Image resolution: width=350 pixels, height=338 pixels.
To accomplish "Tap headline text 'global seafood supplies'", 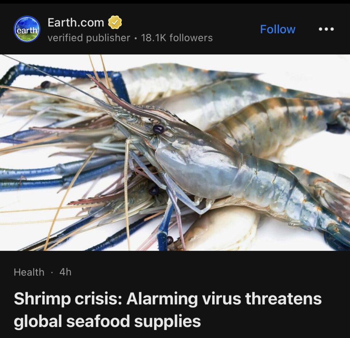I will tap(107, 321).
